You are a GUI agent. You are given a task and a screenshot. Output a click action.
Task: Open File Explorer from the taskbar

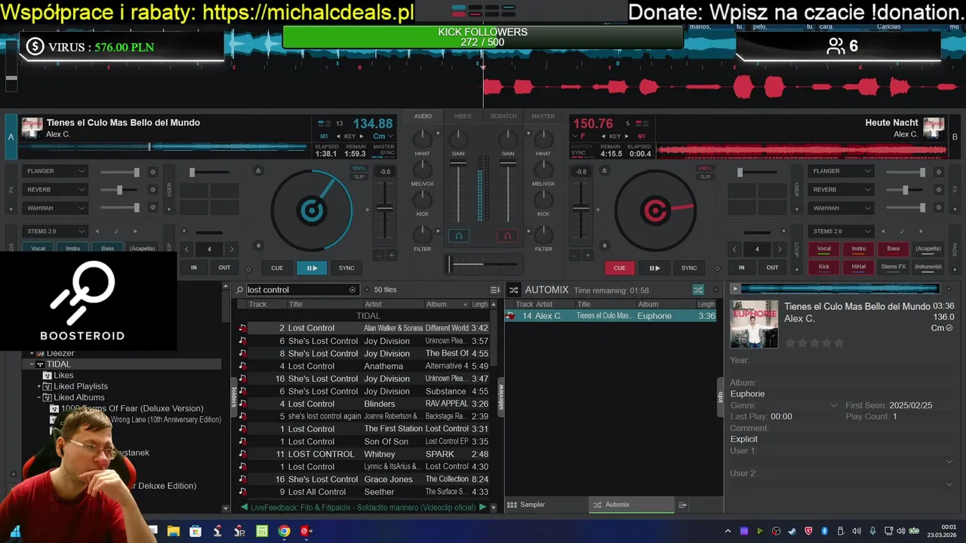coord(173,531)
